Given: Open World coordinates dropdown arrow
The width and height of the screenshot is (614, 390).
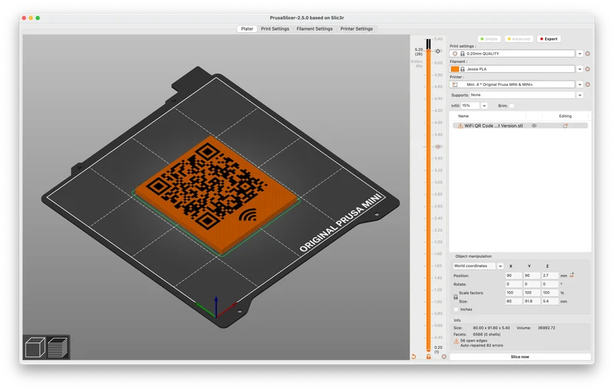Looking at the screenshot, I should (500, 266).
